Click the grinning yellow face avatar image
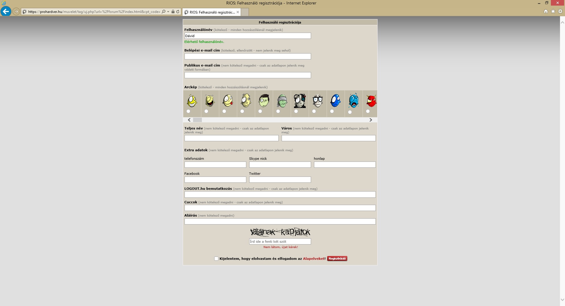This screenshot has height=306, width=565. click(x=192, y=101)
